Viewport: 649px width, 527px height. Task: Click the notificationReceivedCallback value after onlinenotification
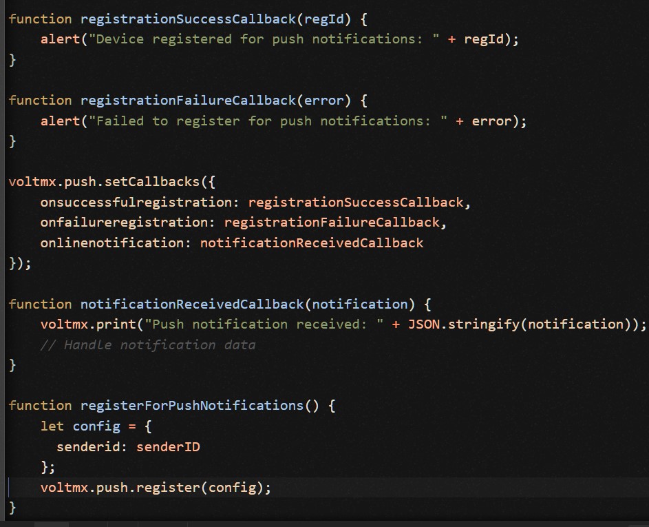(312, 242)
